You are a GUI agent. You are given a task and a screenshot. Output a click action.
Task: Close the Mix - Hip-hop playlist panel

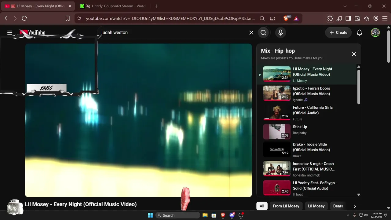pos(354,54)
